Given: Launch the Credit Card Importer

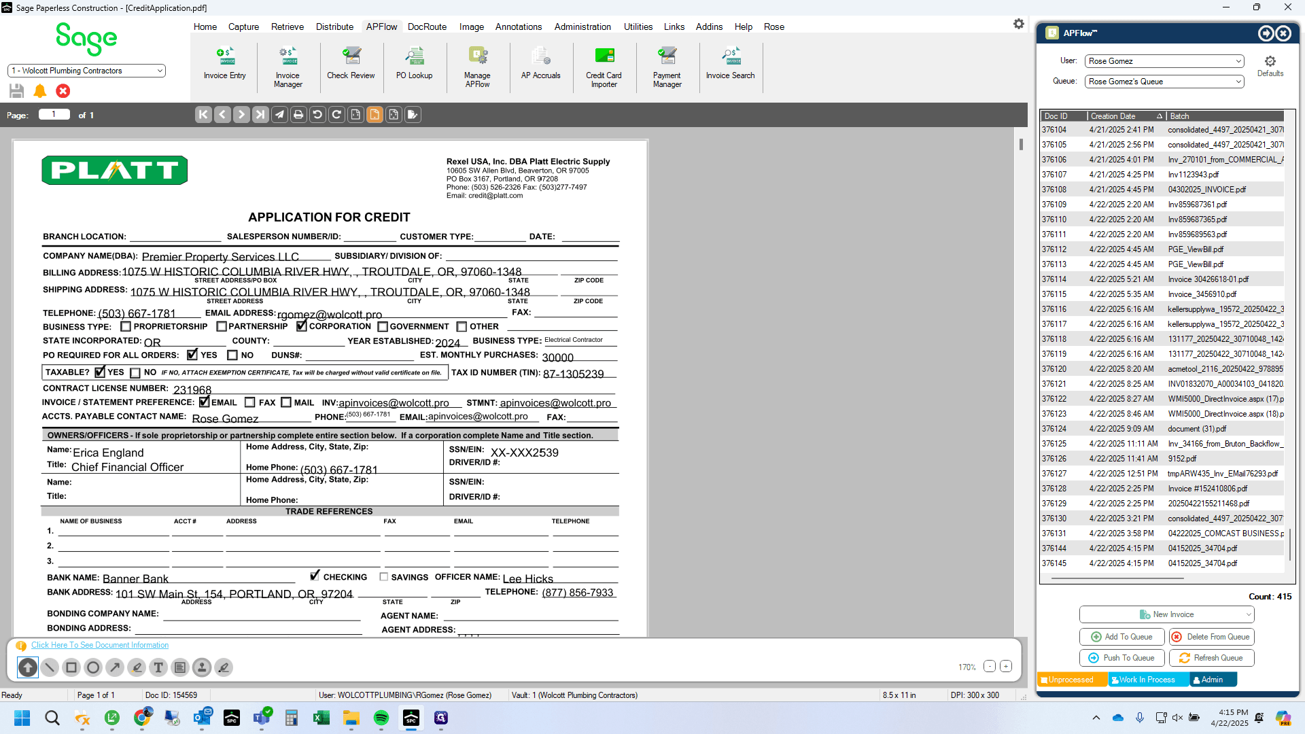Looking at the screenshot, I should [604, 67].
